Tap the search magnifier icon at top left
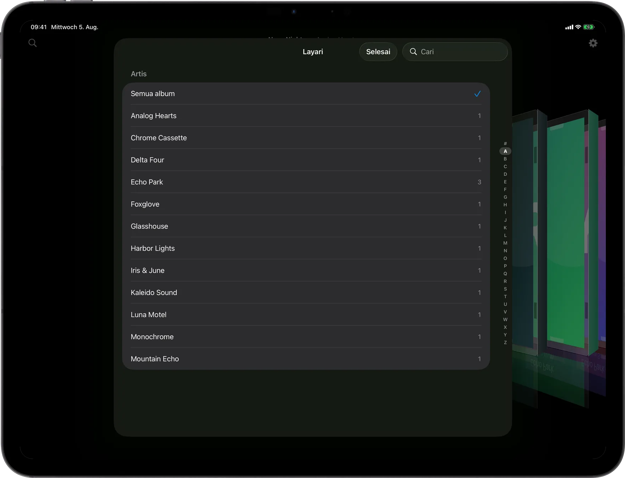This screenshot has height=478, width=625. [x=32, y=43]
